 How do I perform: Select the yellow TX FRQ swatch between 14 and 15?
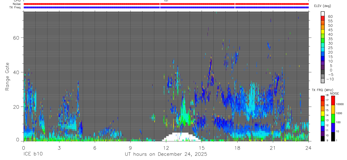[322, 113]
